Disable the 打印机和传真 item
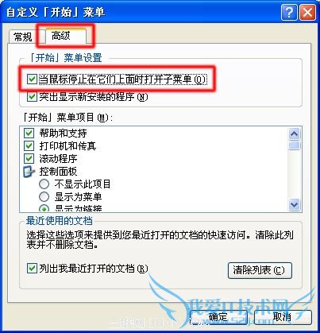The image size is (320, 333). pos(29,145)
